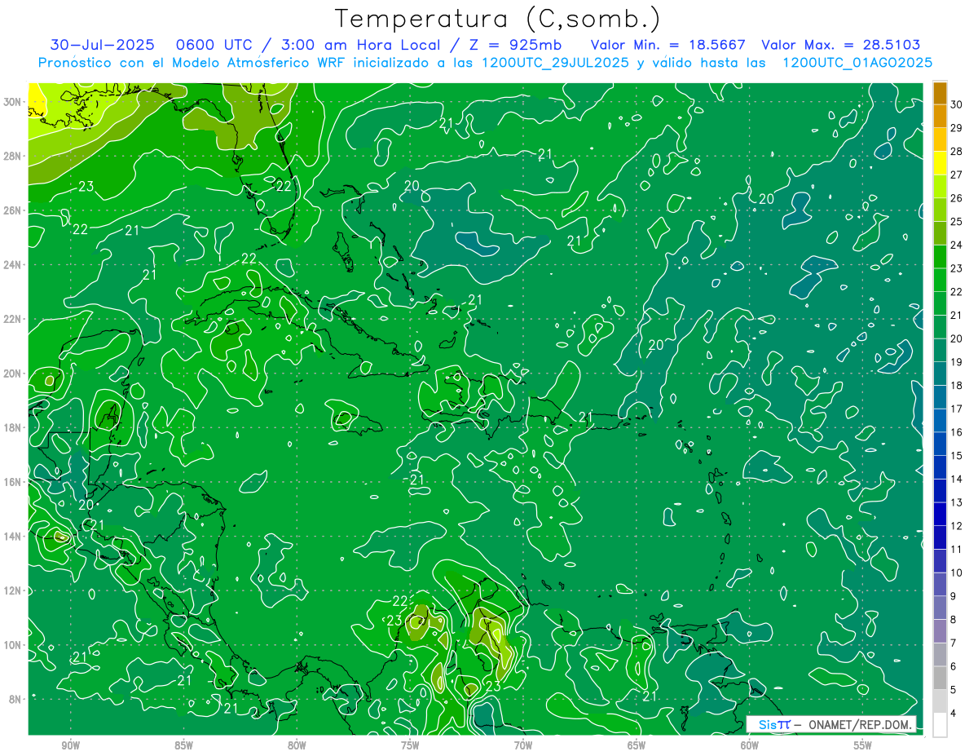Click the "65W" longitude axis label

(637, 745)
